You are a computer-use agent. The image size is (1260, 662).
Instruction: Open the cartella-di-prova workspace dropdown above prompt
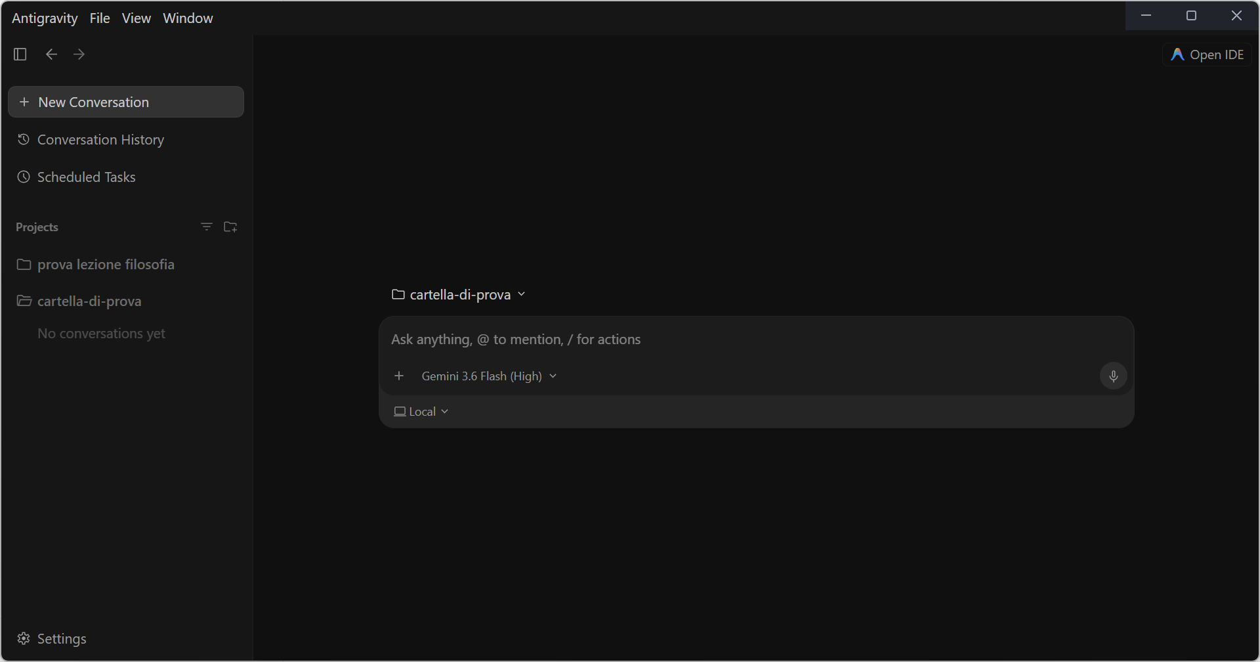(x=459, y=294)
